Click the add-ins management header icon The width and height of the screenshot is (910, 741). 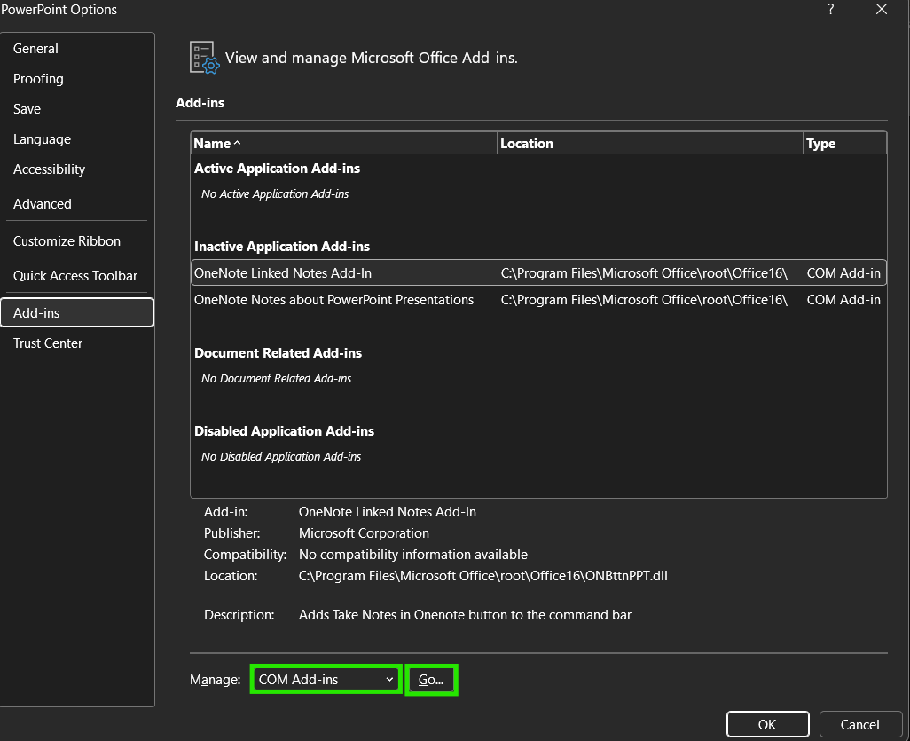204,58
